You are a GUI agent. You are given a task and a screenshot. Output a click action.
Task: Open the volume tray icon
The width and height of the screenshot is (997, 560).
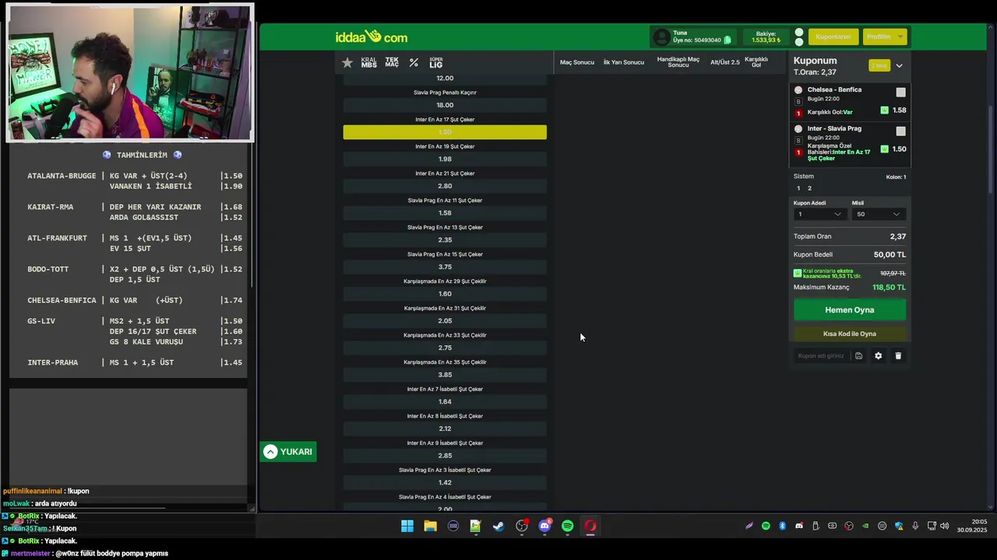[x=945, y=527]
